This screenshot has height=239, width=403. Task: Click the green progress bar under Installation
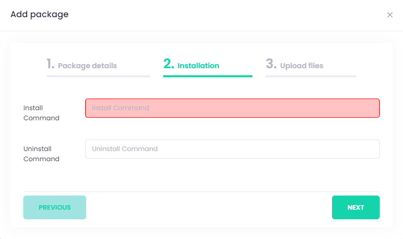point(207,76)
